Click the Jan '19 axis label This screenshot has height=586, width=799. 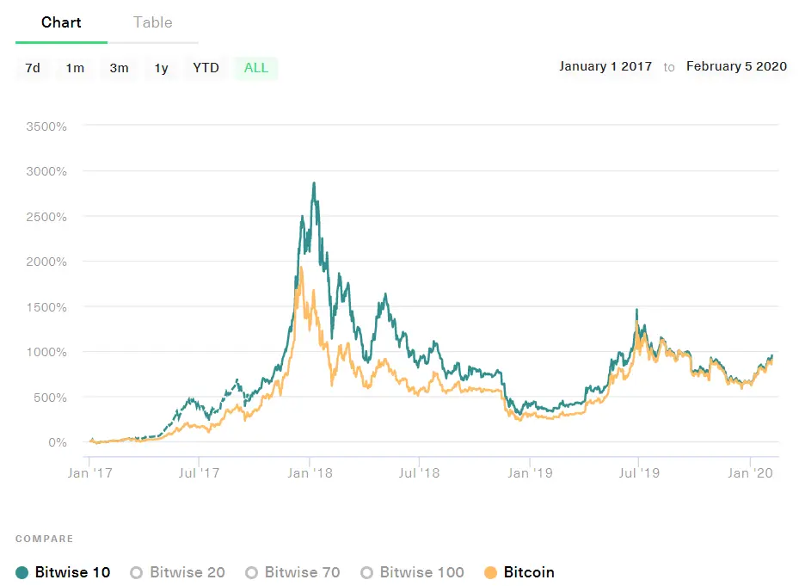530,472
